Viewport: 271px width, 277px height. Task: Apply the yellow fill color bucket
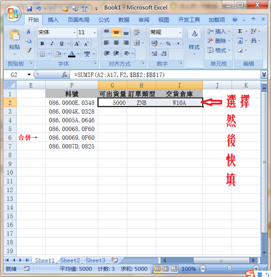pos(58,53)
